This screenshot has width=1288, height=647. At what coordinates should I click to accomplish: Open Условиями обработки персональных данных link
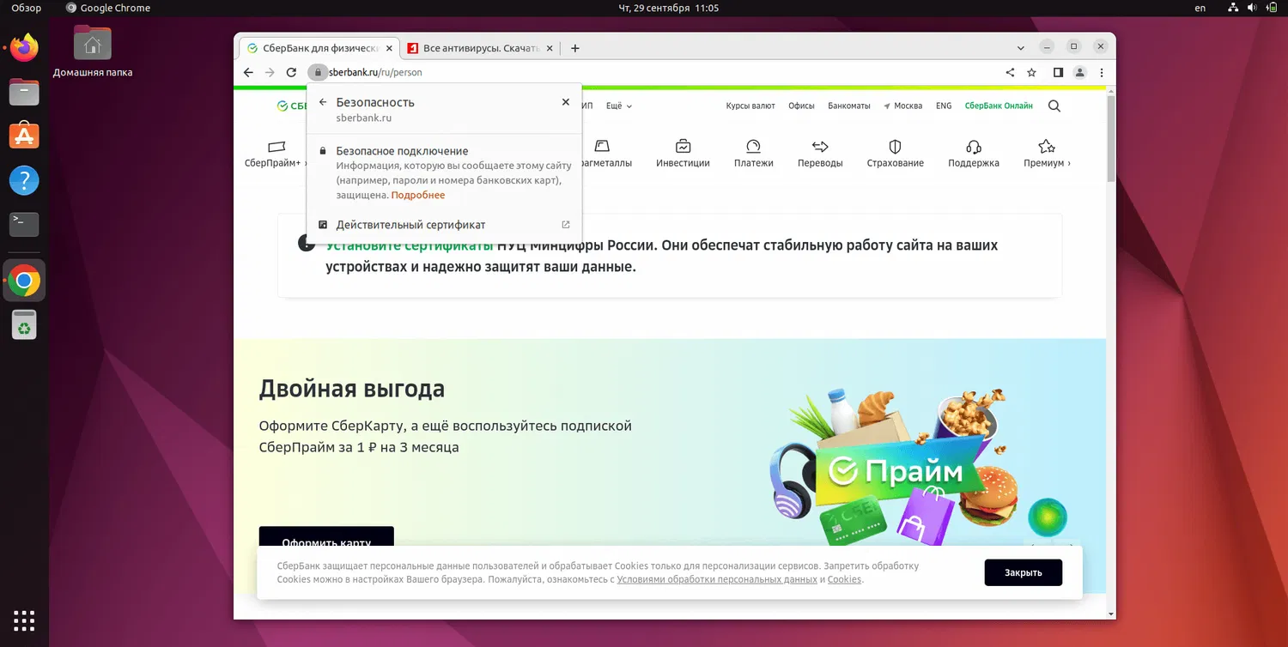coord(717,579)
